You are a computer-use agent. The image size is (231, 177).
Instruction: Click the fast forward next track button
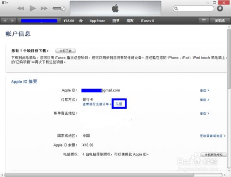[44, 8]
